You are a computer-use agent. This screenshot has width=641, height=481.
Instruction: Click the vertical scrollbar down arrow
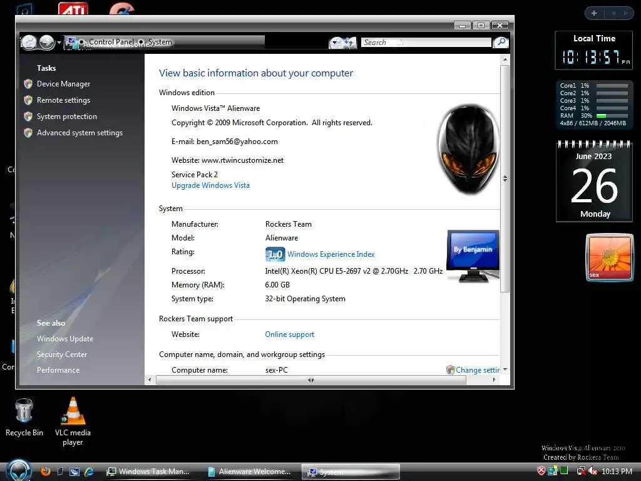505,370
